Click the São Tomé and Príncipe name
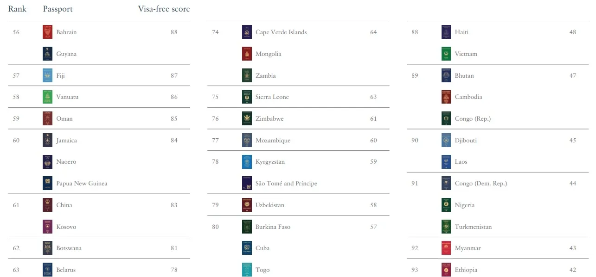 286,184
